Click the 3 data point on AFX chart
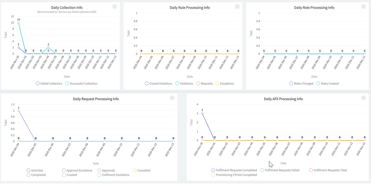The image size is (371, 184). pos(202,113)
